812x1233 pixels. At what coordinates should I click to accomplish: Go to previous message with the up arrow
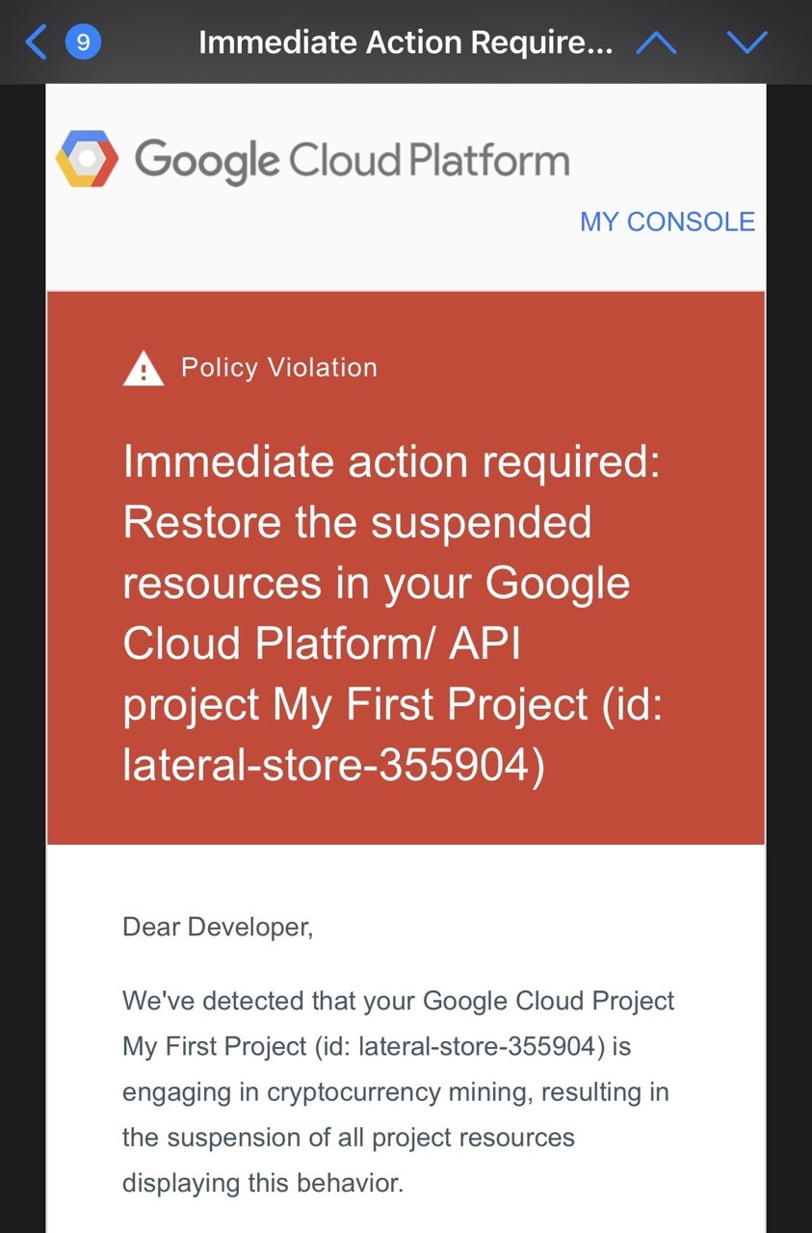tap(657, 42)
